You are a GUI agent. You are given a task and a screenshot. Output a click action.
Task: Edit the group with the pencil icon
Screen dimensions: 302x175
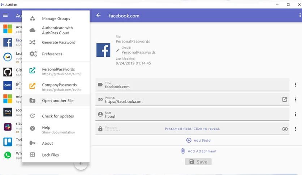[118, 50]
